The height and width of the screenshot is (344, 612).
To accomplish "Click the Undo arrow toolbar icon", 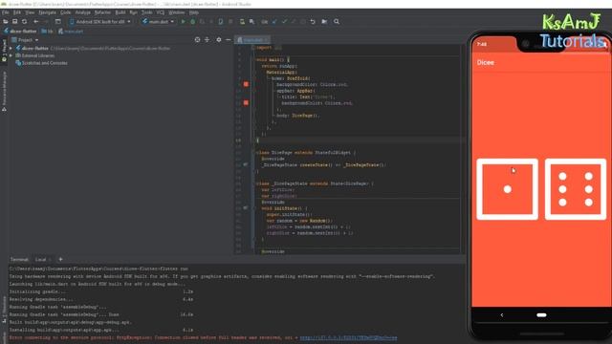I will click(313, 22).
